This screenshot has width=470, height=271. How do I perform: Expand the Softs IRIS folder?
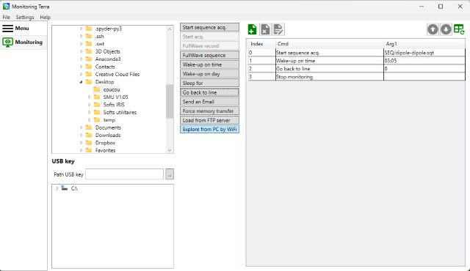[x=90, y=105]
